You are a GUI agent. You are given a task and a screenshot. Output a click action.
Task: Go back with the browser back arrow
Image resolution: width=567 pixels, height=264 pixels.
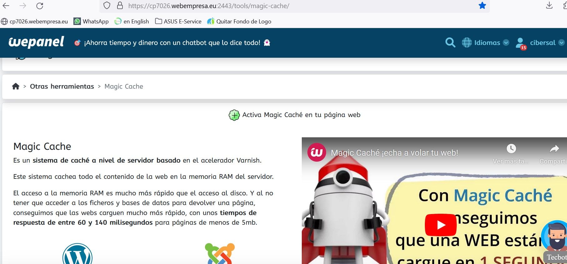pos(6,6)
